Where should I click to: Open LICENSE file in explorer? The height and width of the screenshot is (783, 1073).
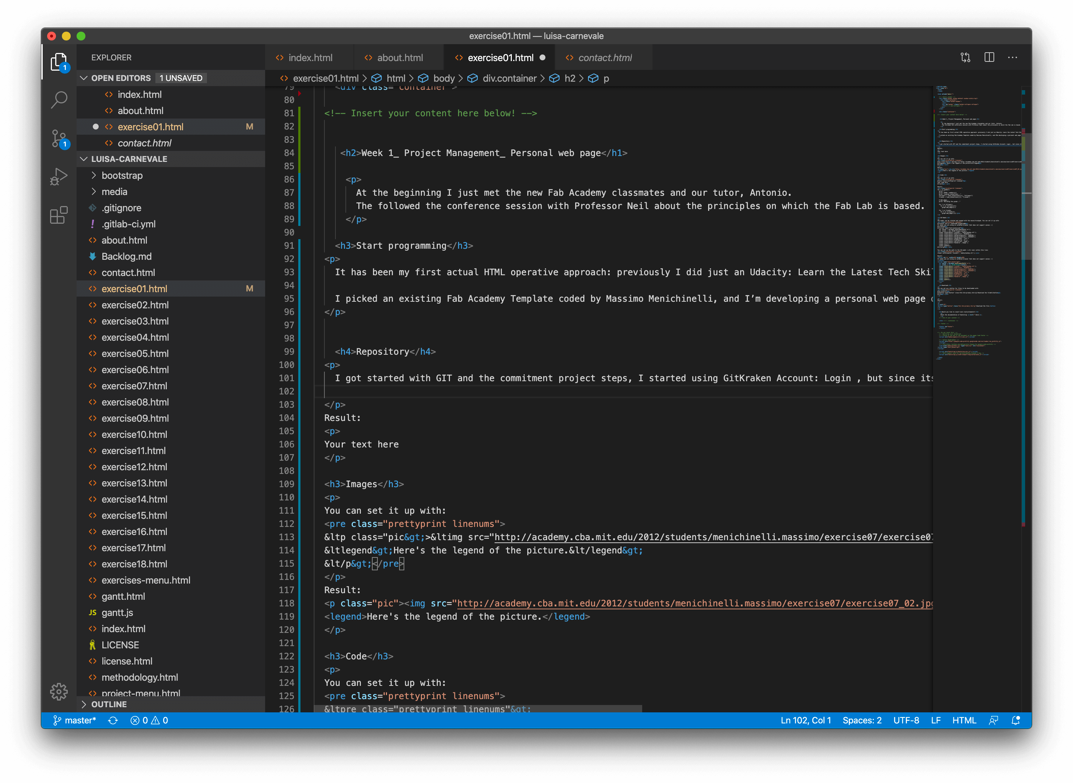tap(171, 645)
